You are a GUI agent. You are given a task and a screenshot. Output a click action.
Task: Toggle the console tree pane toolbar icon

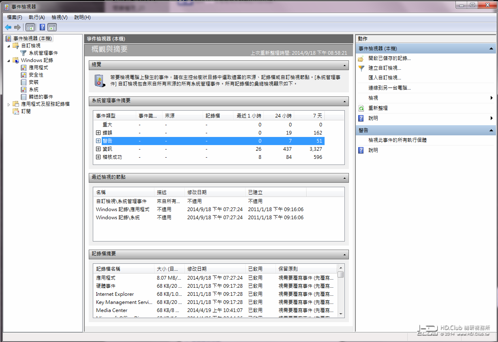[30, 27]
